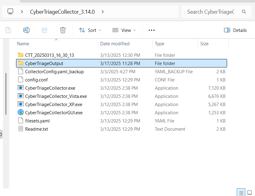Click the CyberTriageCollector_XP.exe application icon
This screenshot has height=196, width=255.
click(21, 104)
